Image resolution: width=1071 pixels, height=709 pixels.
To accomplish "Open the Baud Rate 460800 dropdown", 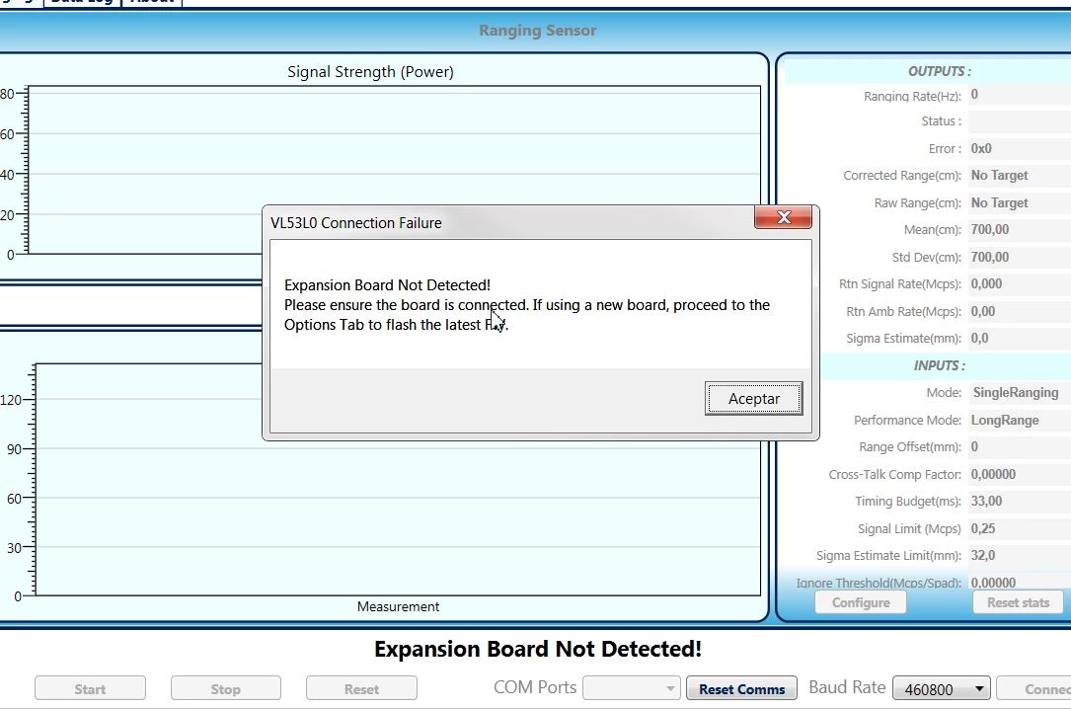I will pos(942,688).
